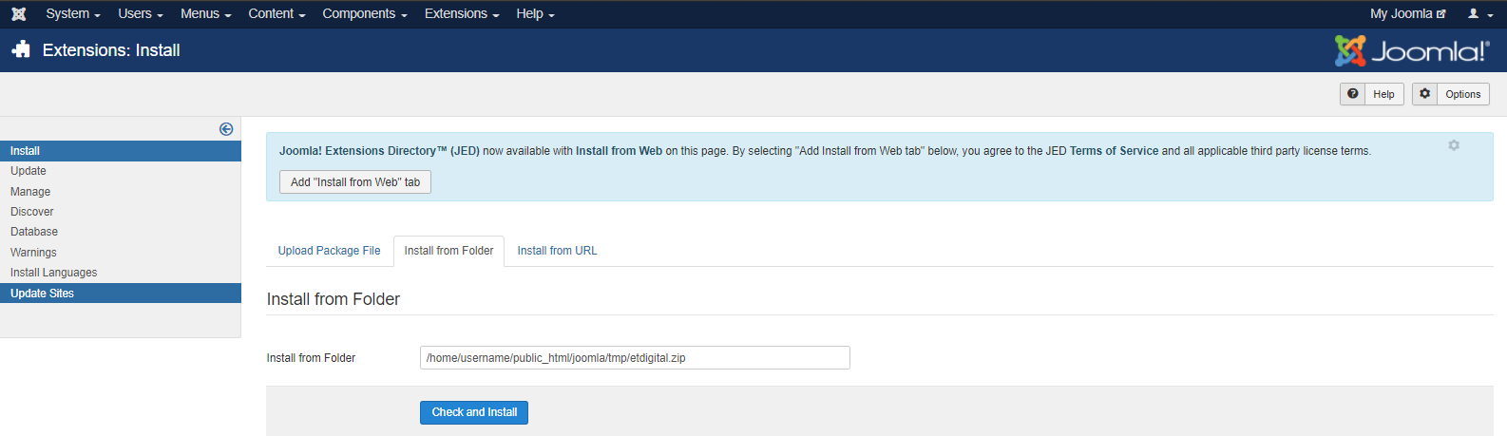Open the Extensions dropdown menu

[462, 13]
